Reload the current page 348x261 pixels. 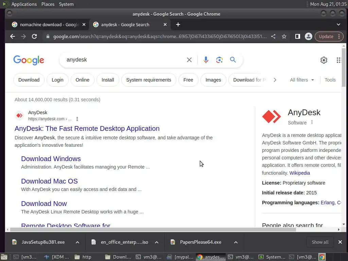coord(34,36)
